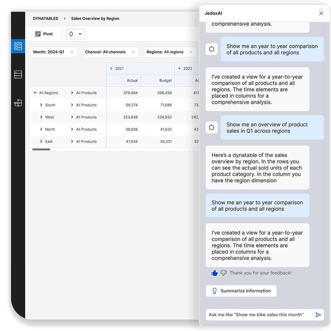
Task: Regenerate the year-to-year comparison prompt
Action: (x=211, y=49)
